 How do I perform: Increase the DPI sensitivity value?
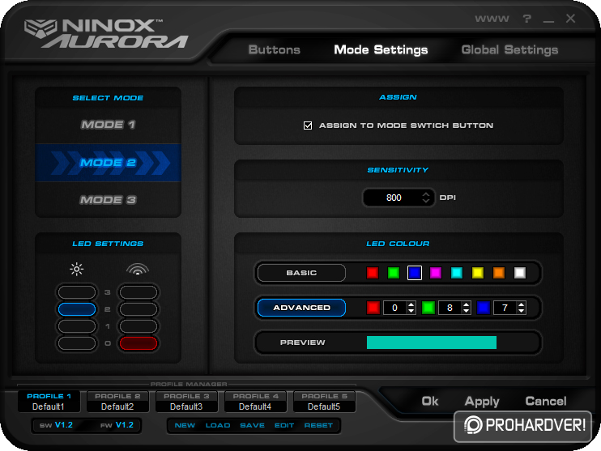pyautogui.click(x=426, y=194)
